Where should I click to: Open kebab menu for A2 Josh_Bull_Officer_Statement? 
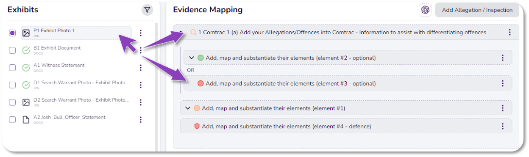(141, 120)
